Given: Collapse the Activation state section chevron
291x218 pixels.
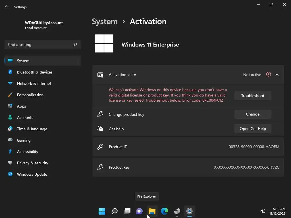Looking at the screenshot, I should tap(277, 75).
